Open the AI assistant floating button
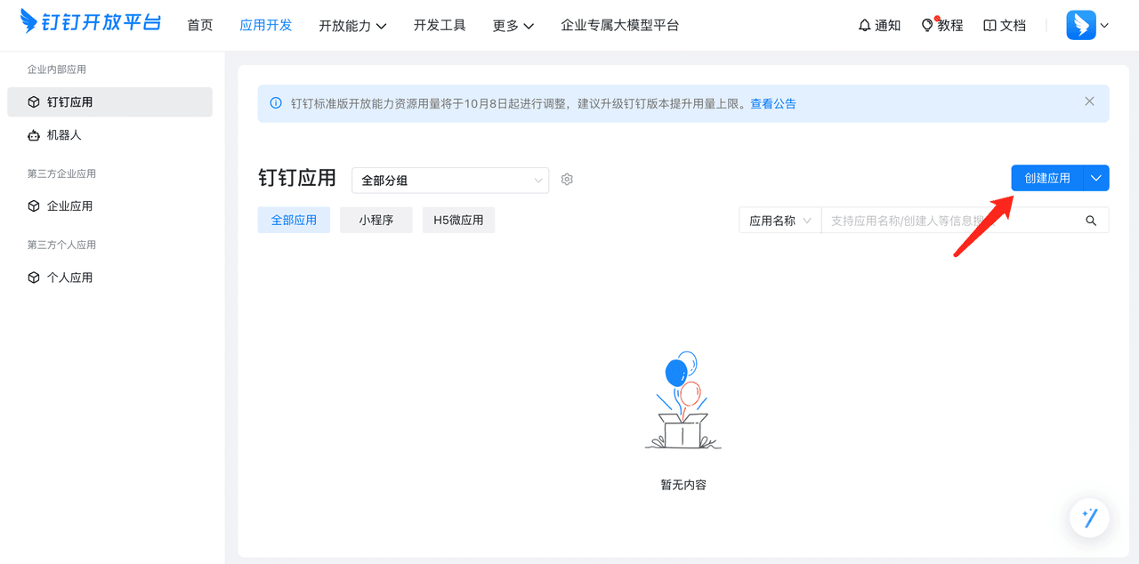The width and height of the screenshot is (1139, 564). tap(1089, 517)
